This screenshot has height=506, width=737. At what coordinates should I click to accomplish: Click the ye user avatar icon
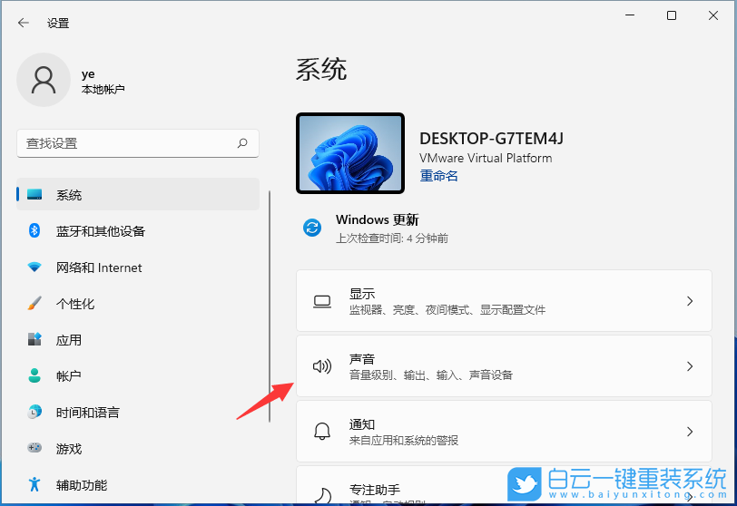point(44,80)
